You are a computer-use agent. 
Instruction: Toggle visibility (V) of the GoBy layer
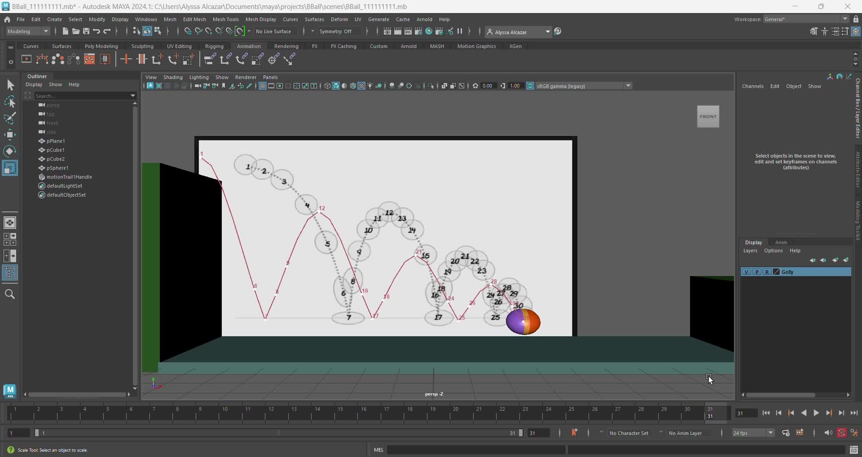click(746, 272)
